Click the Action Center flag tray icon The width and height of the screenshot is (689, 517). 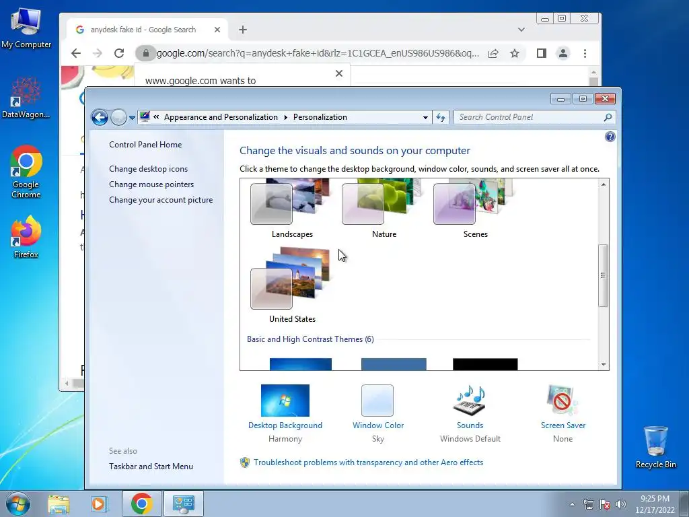pyautogui.click(x=605, y=504)
